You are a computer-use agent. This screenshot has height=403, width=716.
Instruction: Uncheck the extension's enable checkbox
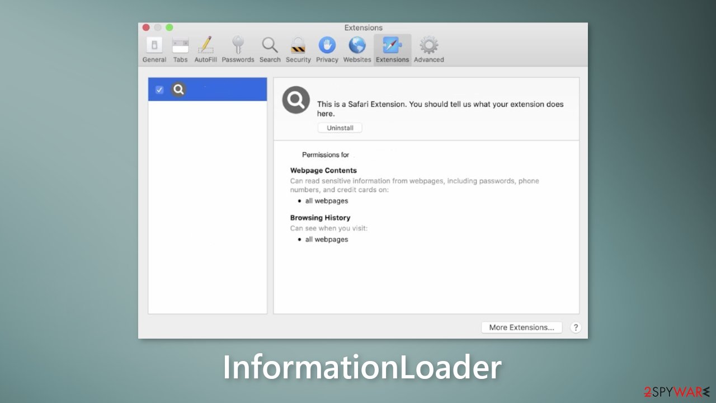159,90
